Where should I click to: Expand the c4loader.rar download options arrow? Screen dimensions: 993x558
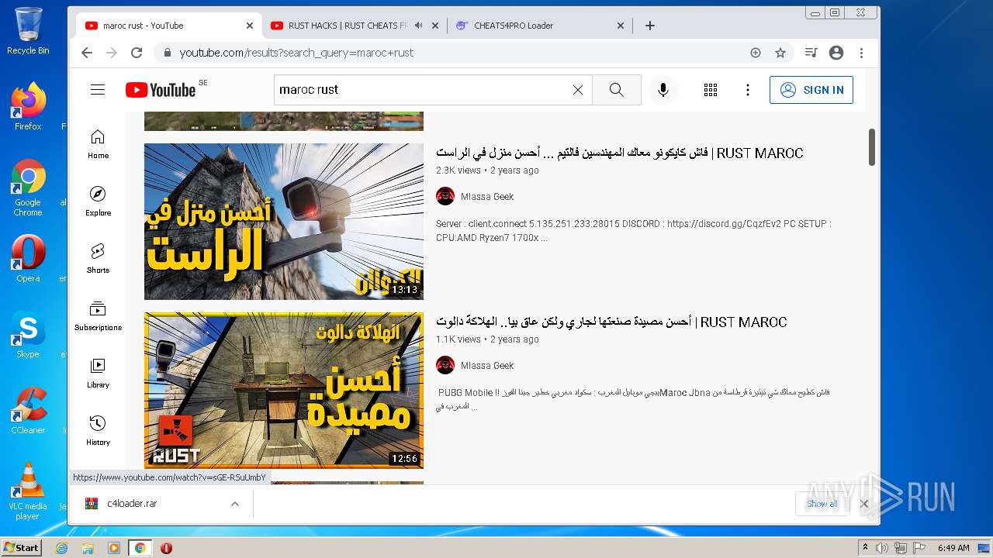pos(234,504)
